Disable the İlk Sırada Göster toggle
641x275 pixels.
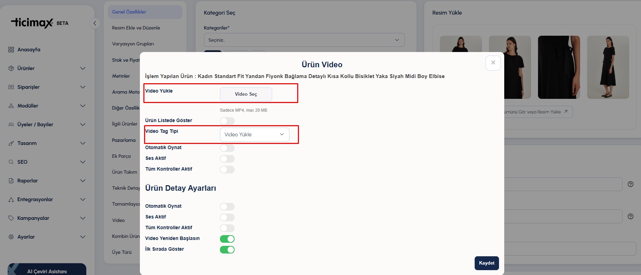[x=227, y=250]
